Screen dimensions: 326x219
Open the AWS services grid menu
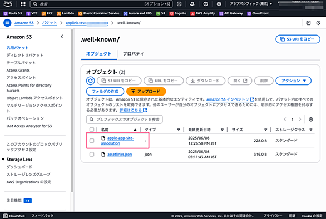[x=23, y=4]
